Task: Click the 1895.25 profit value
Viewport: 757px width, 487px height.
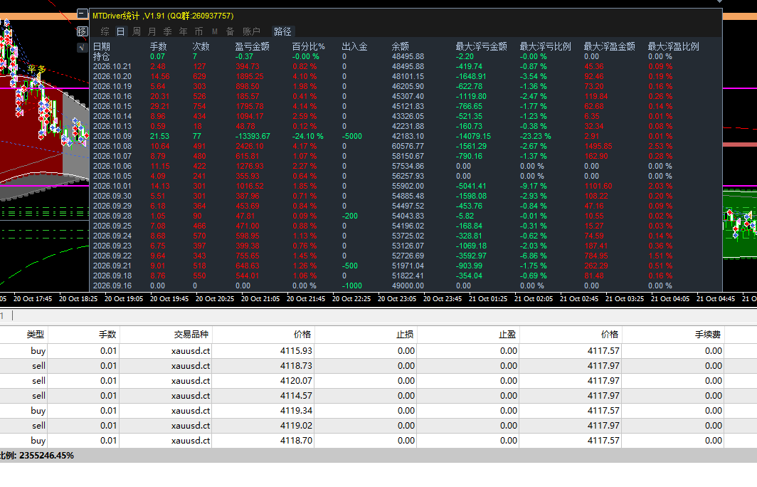Action: point(250,76)
